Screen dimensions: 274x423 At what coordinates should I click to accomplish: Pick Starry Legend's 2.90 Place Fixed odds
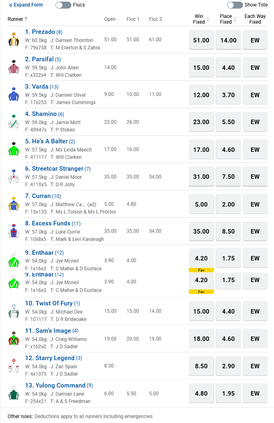tap(228, 366)
